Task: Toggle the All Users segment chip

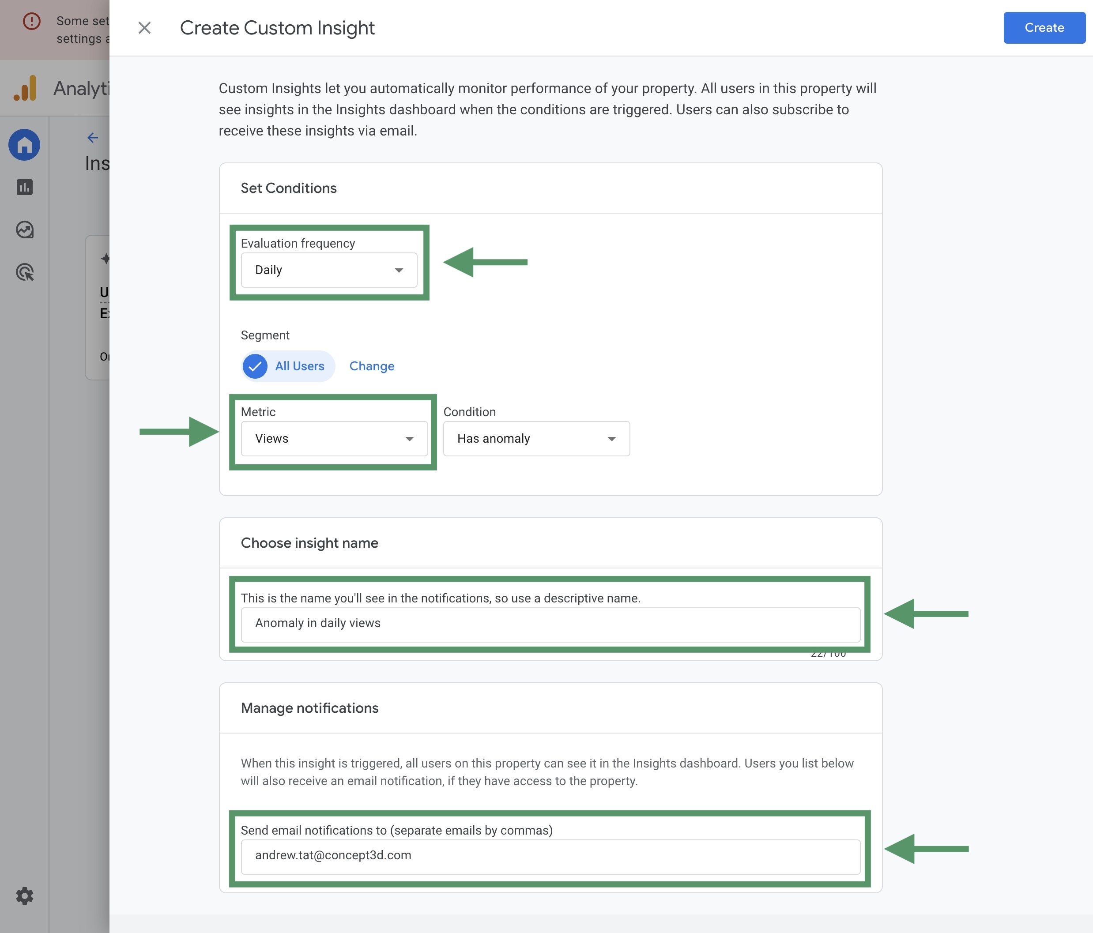Action: [x=288, y=365]
